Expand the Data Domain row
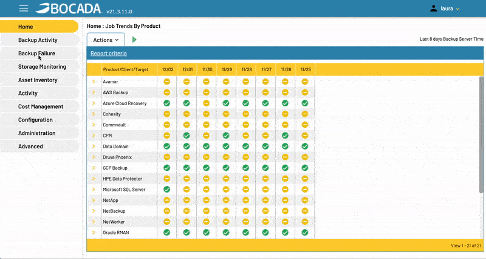 coord(94,146)
